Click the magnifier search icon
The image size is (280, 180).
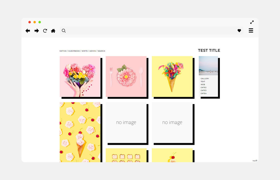coord(64,31)
